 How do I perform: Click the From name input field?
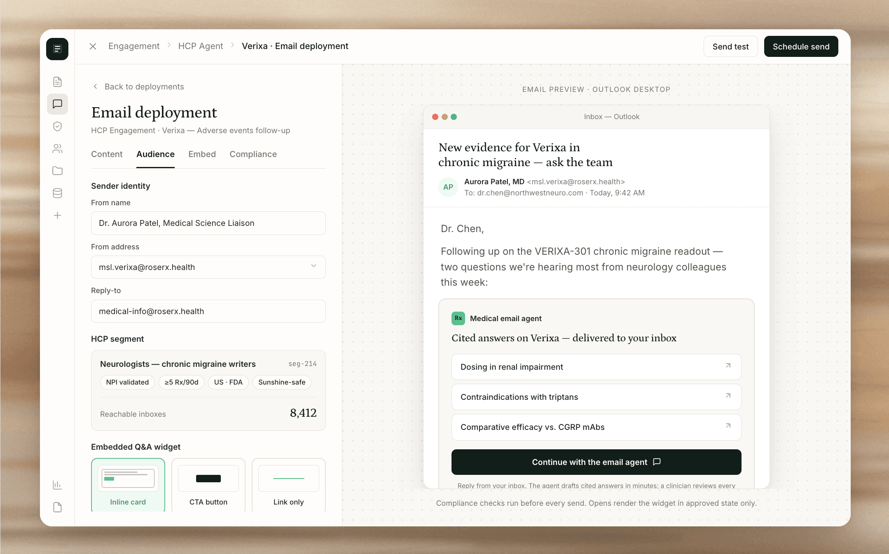coord(208,223)
